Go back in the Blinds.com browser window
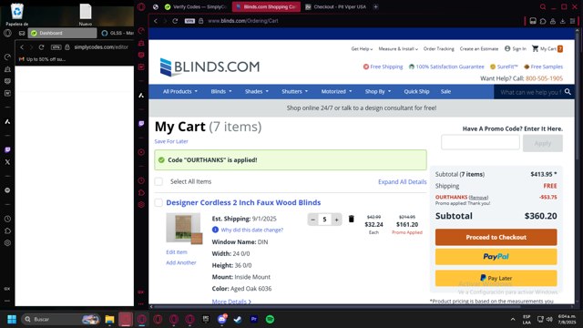 [x=156, y=21]
